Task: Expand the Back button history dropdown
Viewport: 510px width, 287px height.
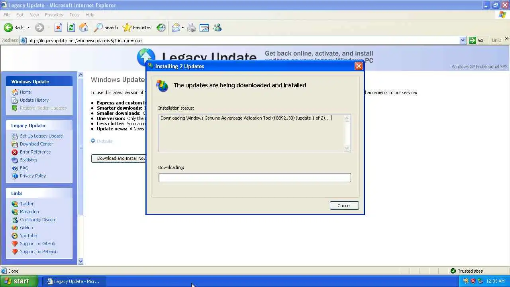Action: click(28, 28)
